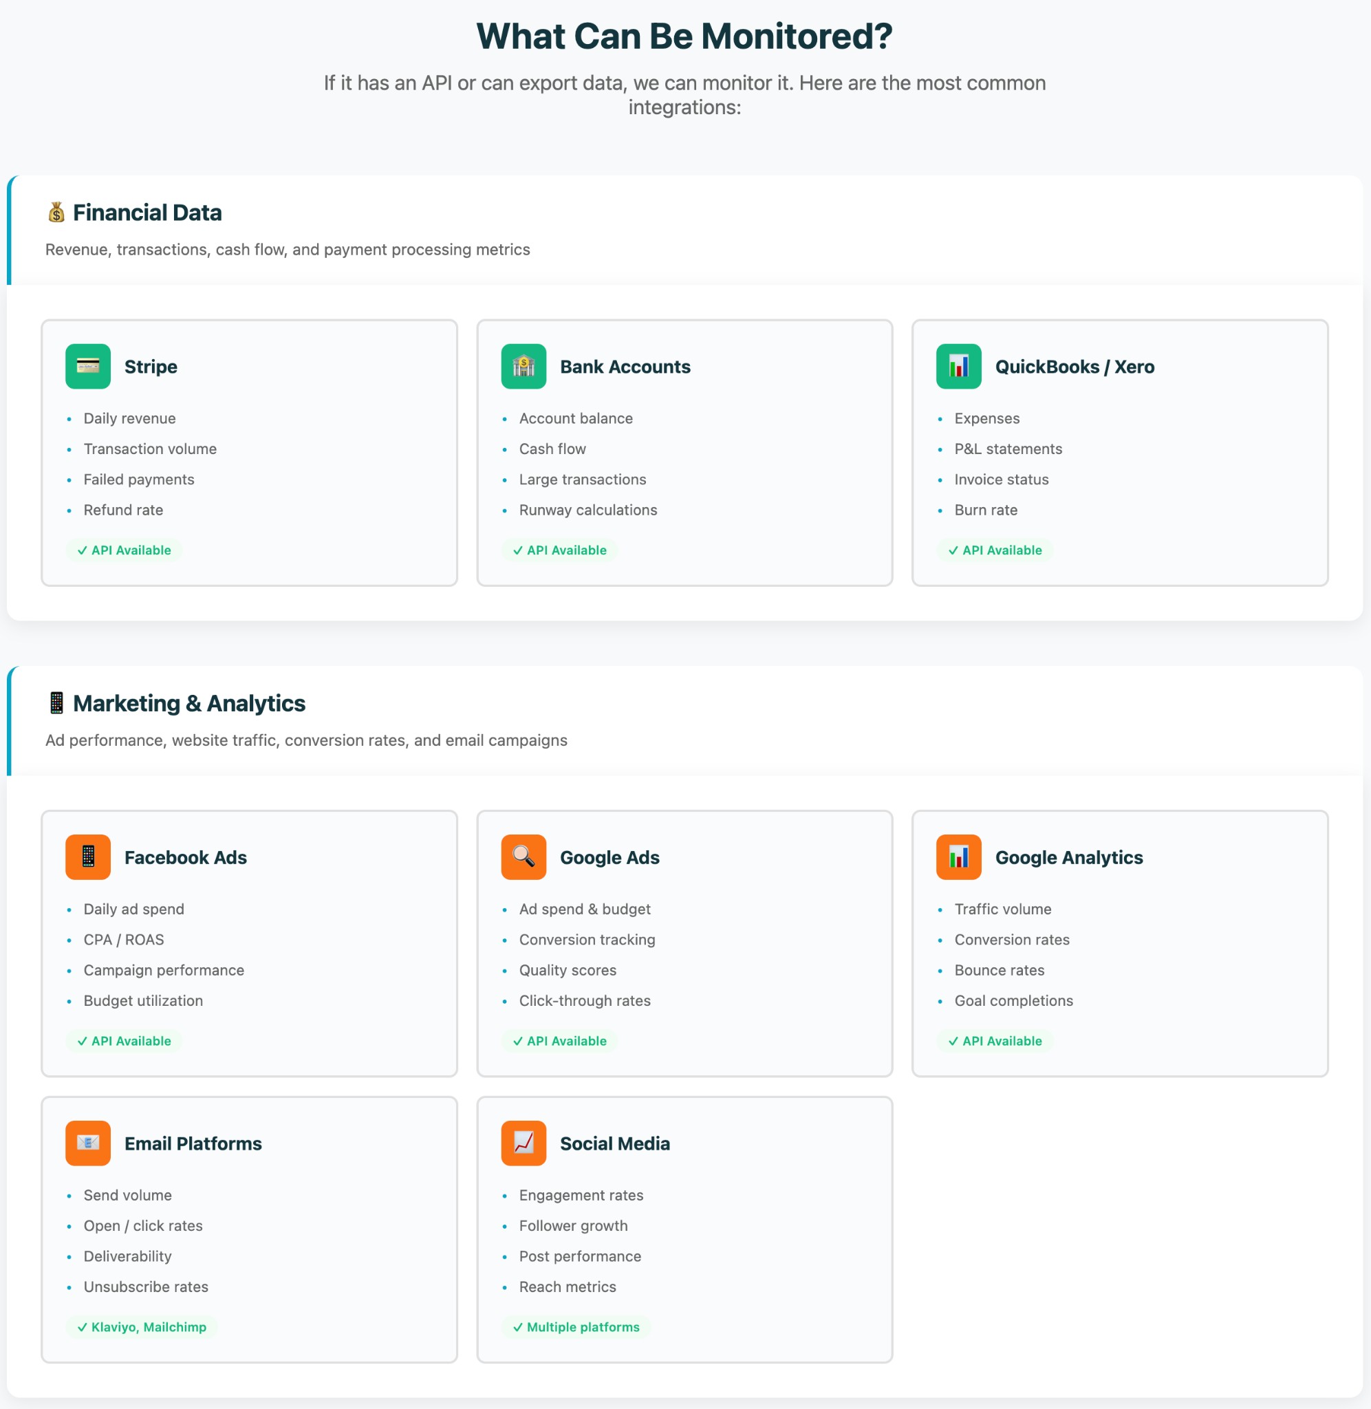Click the Marketing & Analytics section heading

tap(188, 702)
